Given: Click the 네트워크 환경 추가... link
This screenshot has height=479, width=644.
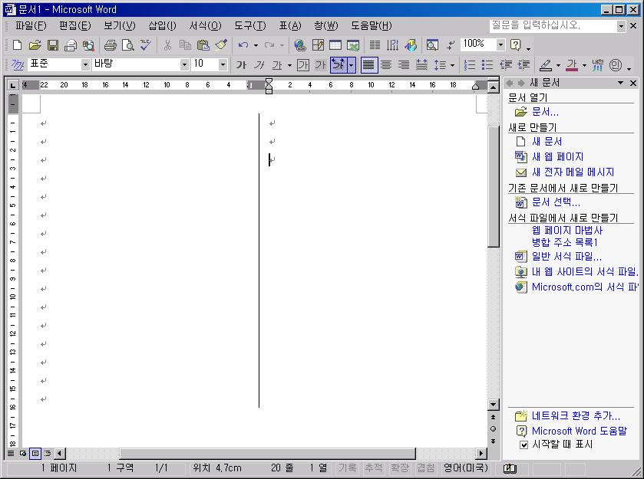Looking at the screenshot, I should tap(576, 416).
